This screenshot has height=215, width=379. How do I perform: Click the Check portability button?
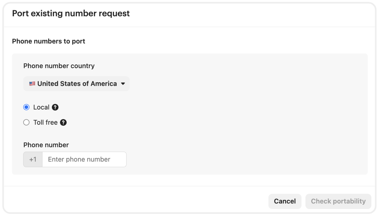point(338,201)
